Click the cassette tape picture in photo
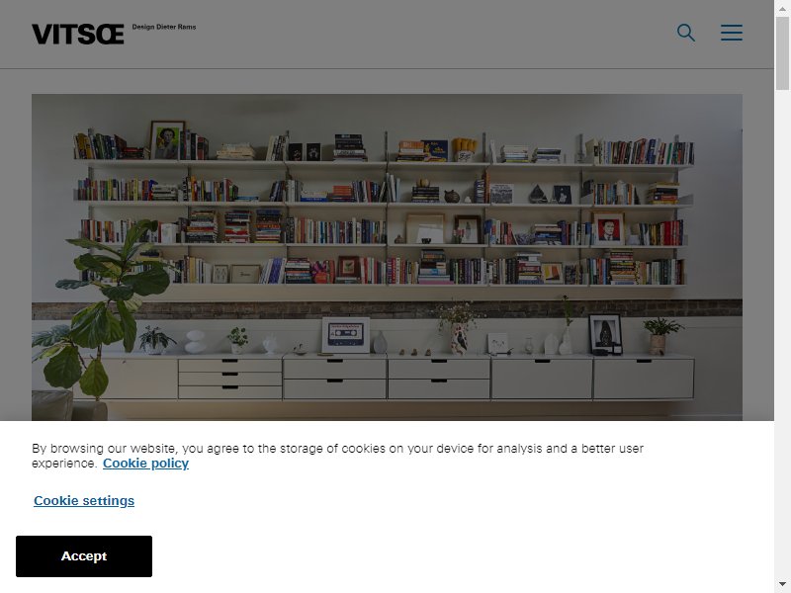The width and height of the screenshot is (791, 593). tap(345, 335)
